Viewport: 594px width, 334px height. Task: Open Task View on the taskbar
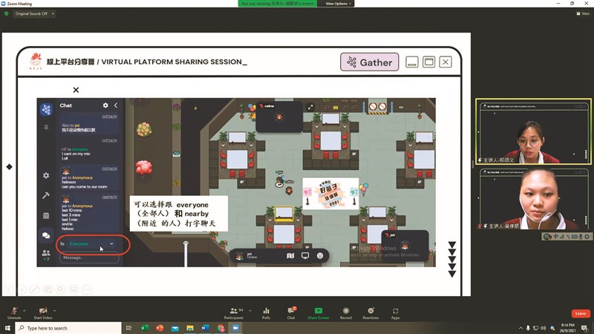[x=128, y=328]
